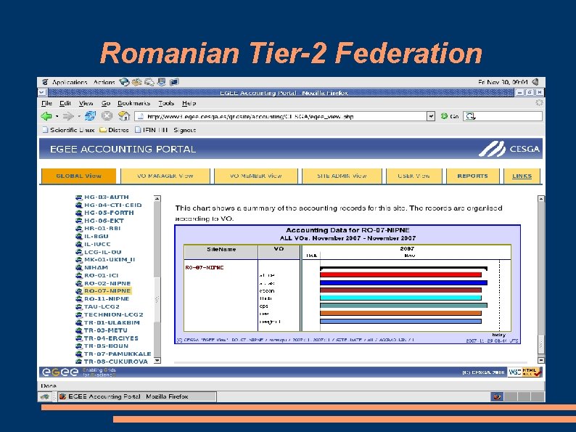Open the Scientific Linux bookmark
Screen dimensions: 576x432
[x=69, y=130]
